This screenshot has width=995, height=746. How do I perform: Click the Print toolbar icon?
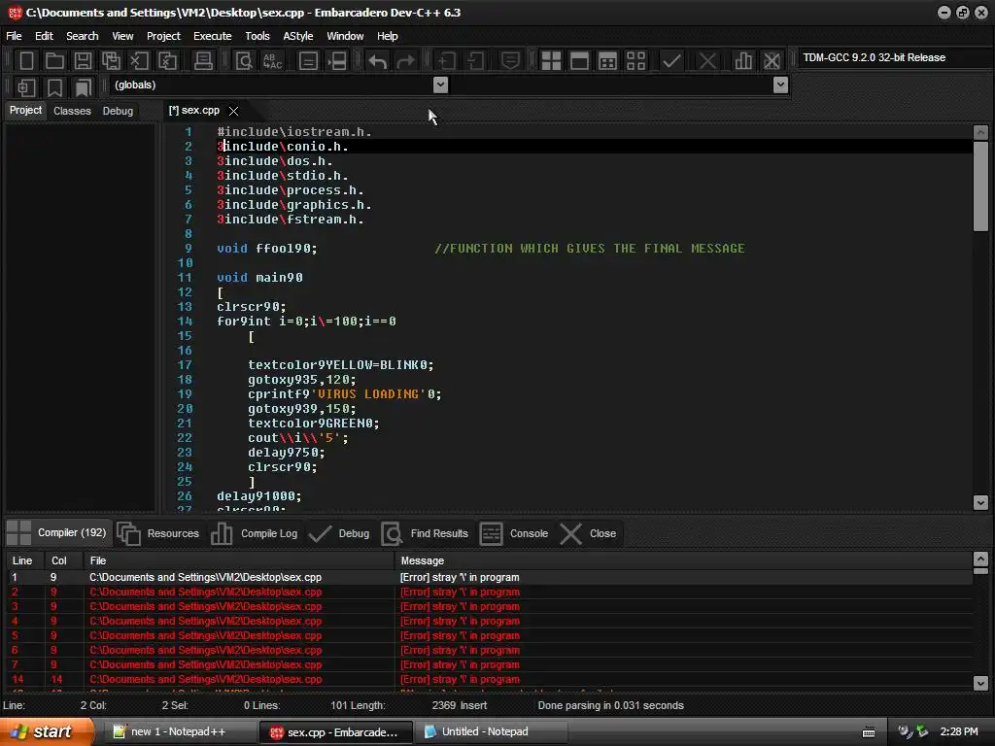(203, 61)
